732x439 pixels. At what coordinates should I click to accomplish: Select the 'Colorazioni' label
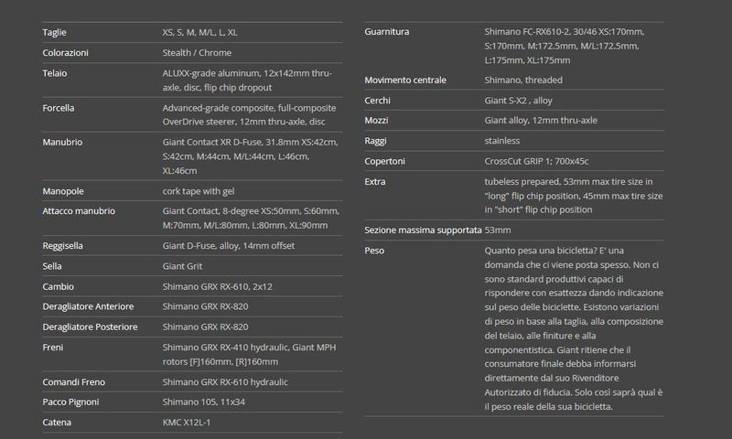(65, 53)
